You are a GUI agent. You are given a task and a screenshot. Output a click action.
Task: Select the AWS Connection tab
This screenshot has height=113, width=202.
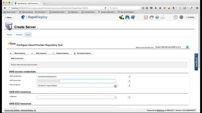[x=17, y=58]
